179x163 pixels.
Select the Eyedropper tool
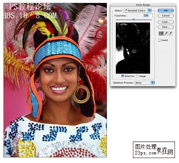point(161,34)
